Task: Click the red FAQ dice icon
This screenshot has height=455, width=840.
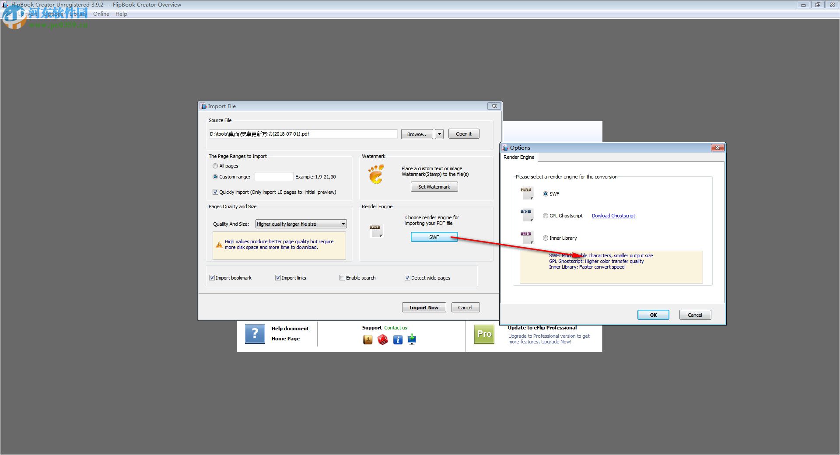Action: (x=383, y=339)
